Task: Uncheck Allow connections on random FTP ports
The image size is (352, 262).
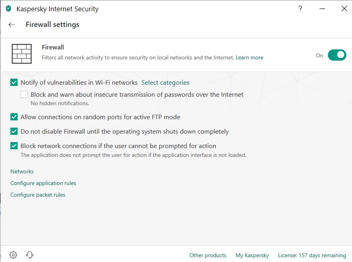Action: point(14,117)
